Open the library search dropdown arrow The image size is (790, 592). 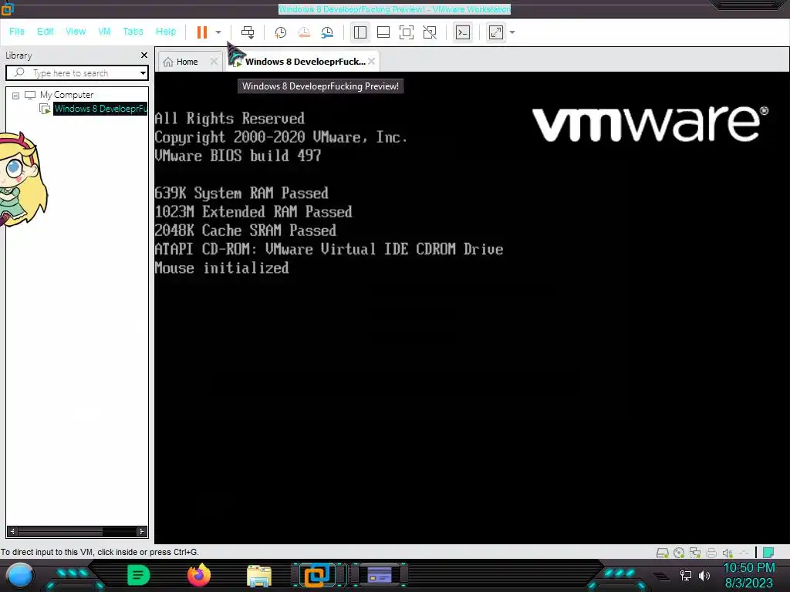(143, 73)
